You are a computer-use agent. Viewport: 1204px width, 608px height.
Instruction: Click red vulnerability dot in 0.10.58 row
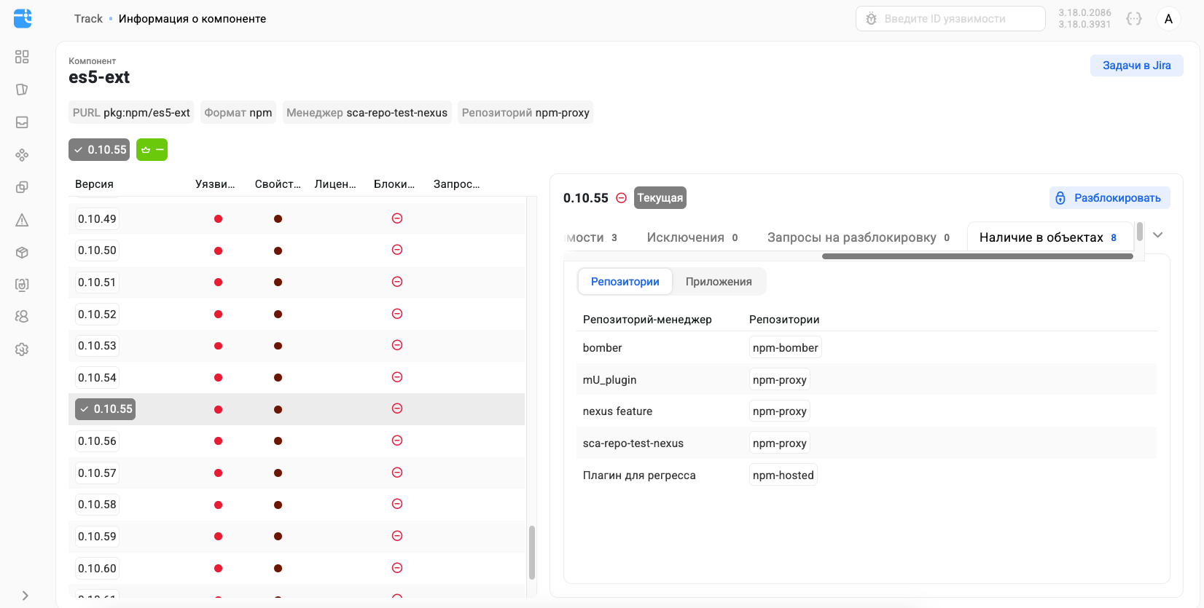218,505
